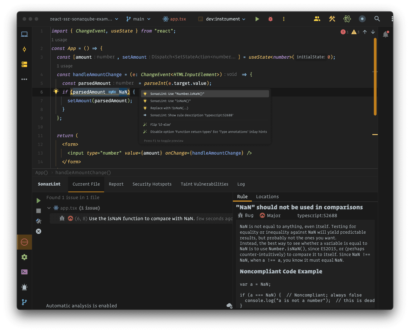Trigger analysis with SonarLint's green play button

pos(38,200)
